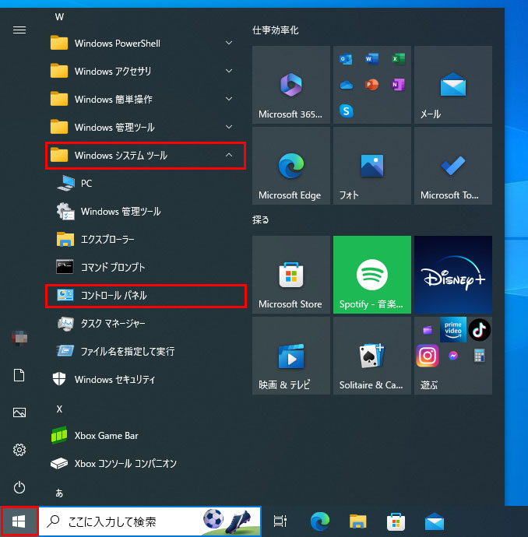
Task: Open Microsoft To Do tile
Action: tap(453, 166)
